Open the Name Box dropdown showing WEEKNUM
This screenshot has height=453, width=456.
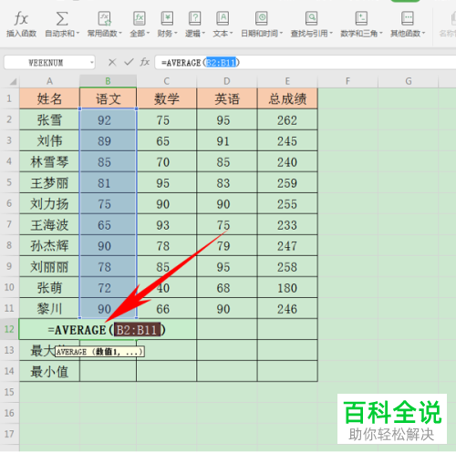[91, 63]
